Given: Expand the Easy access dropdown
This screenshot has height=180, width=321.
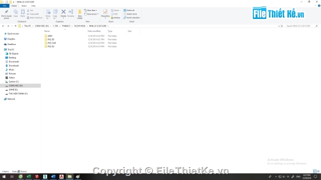Looking at the screenshot, I should 91,14.
